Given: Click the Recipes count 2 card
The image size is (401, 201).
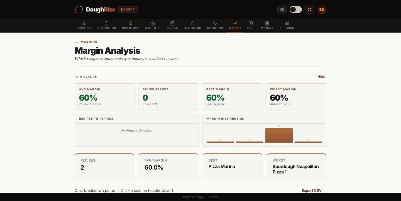Looking at the screenshot, I should 104,166.
